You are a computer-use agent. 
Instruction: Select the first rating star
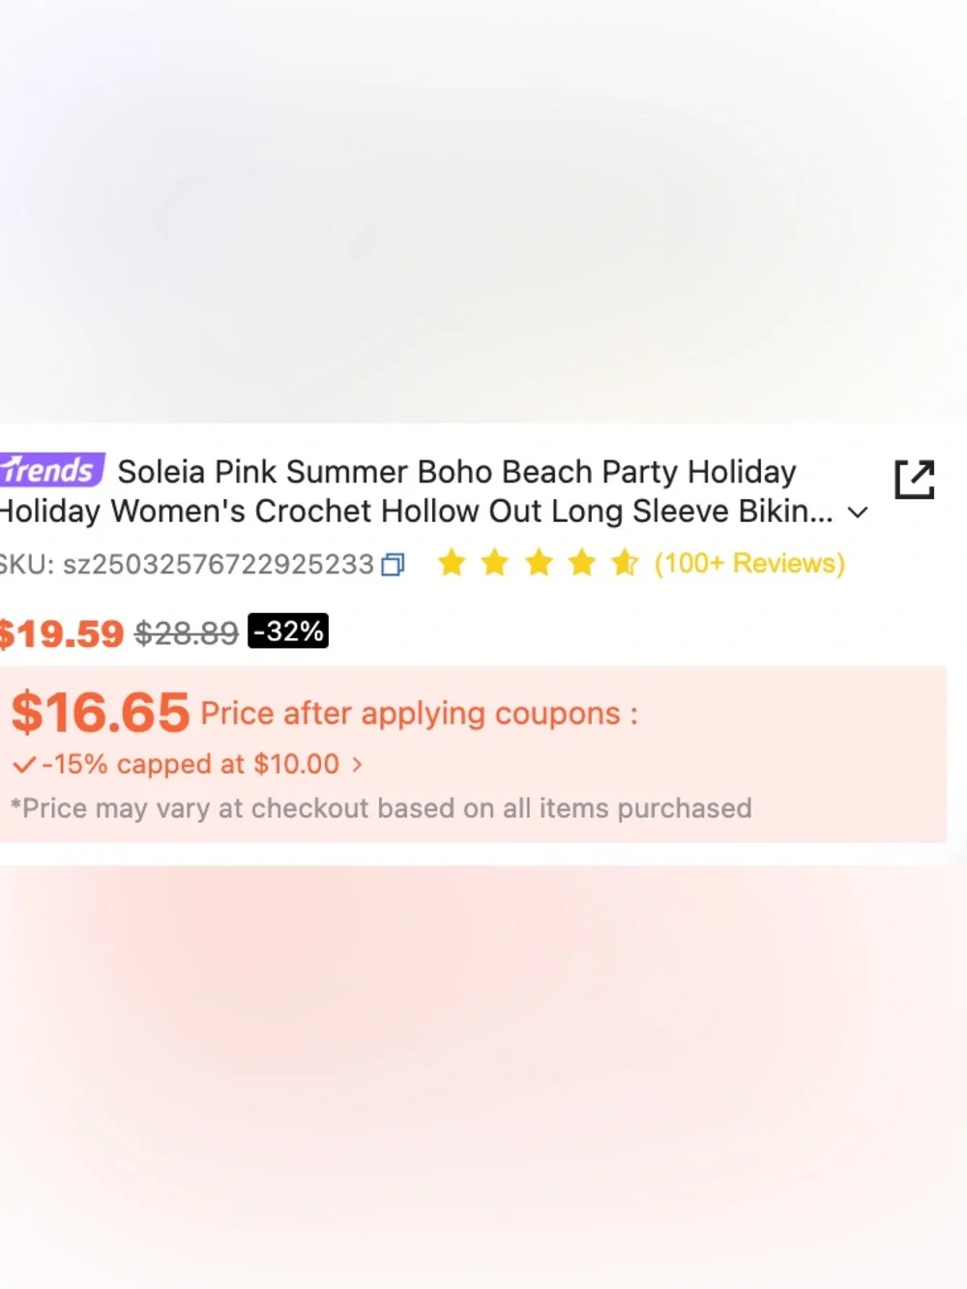coord(452,563)
